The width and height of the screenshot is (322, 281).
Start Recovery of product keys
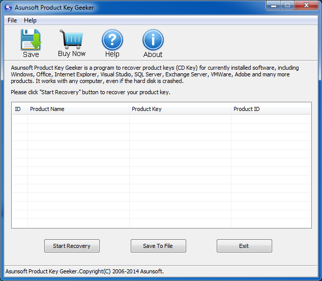tap(72, 246)
